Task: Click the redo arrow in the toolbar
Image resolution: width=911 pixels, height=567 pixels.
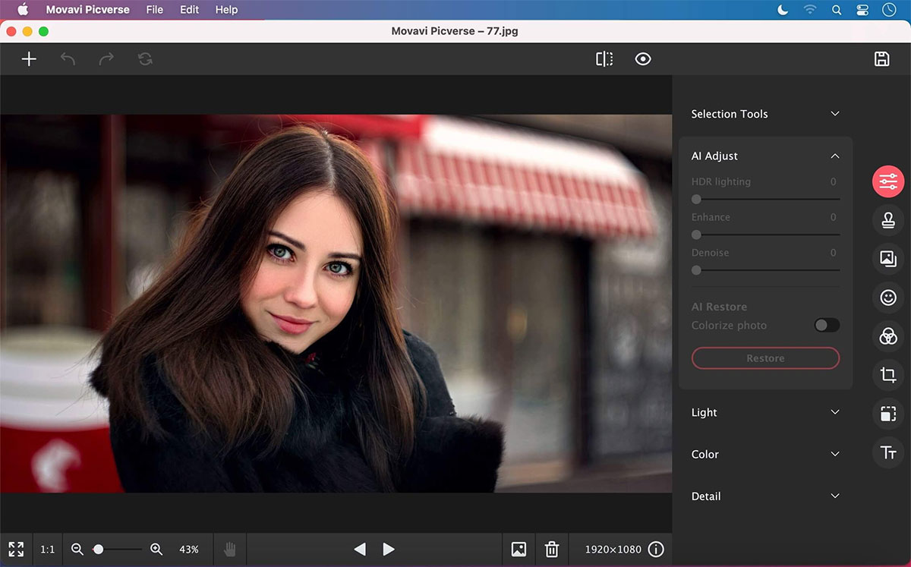Action: (106, 59)
